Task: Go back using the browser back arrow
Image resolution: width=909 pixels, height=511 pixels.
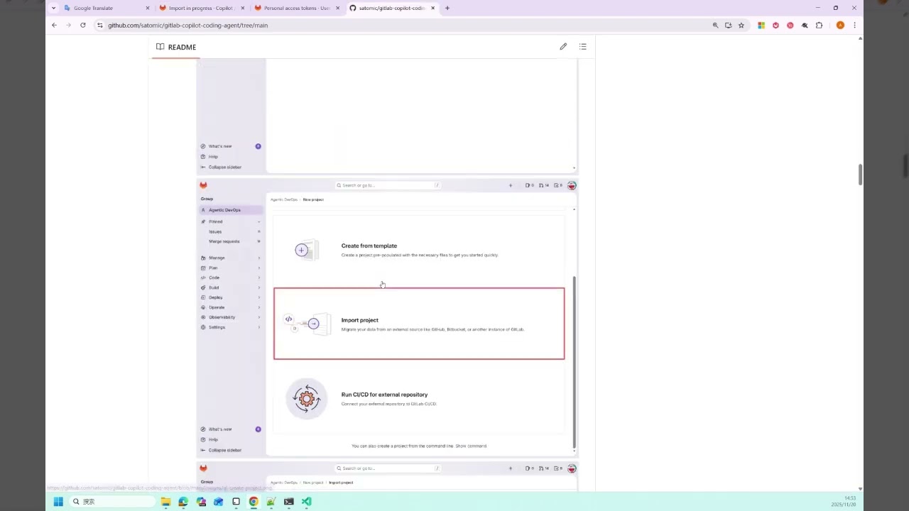Action: point(54,25)
